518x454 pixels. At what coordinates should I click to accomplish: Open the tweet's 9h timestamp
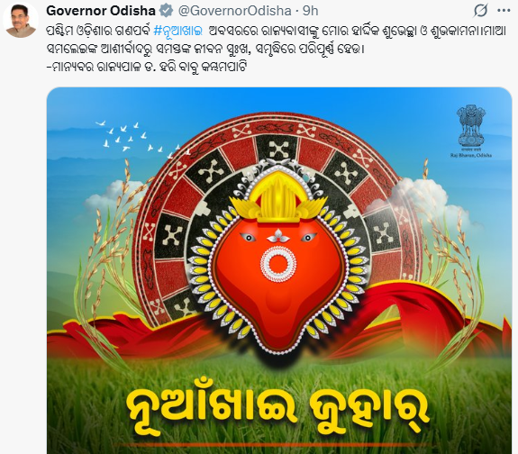click(x=310, y=11)
